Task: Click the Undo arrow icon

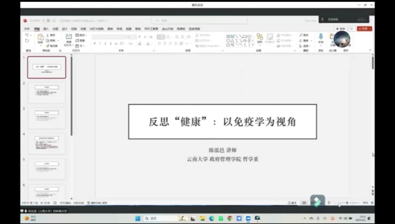Action: (27, 35)
